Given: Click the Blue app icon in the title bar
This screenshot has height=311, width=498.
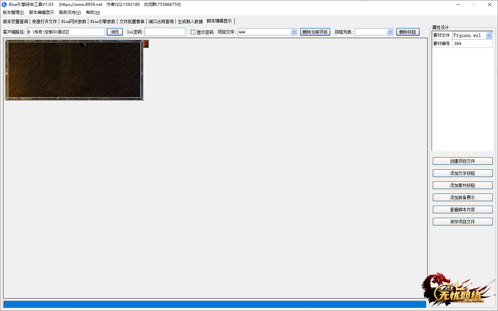Looking at the screenshot, I should pos(4,5).
